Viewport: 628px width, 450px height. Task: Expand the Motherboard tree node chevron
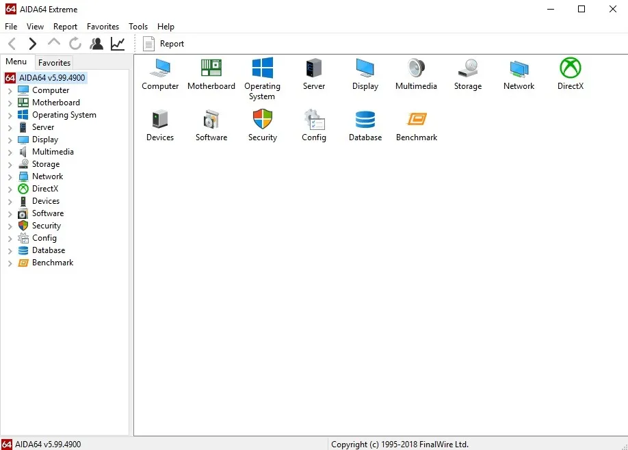(x=10, y=103)
